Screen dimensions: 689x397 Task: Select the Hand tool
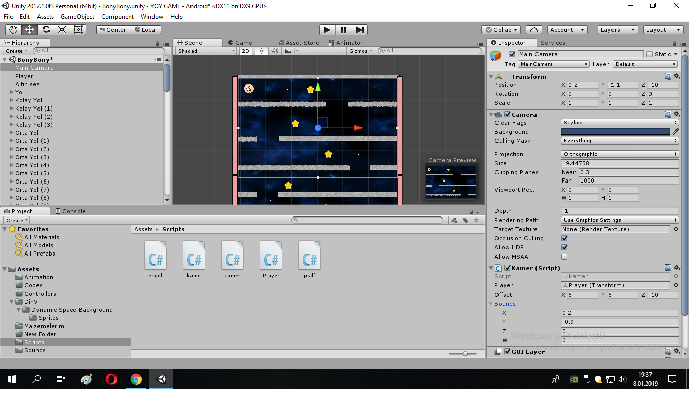click(x=13, y=30)
